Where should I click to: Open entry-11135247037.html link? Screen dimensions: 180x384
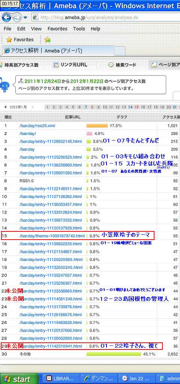(x=51, y=275)
